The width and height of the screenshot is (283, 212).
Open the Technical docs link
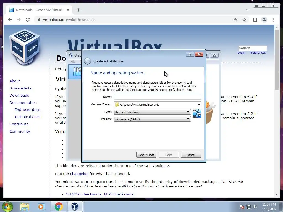(x=27, y=117)
